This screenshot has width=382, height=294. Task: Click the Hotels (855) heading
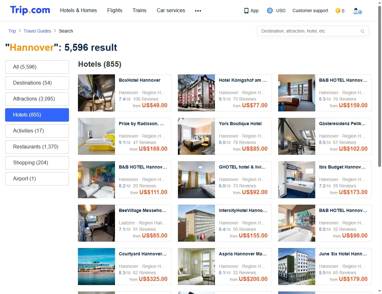tap(100, 64)
